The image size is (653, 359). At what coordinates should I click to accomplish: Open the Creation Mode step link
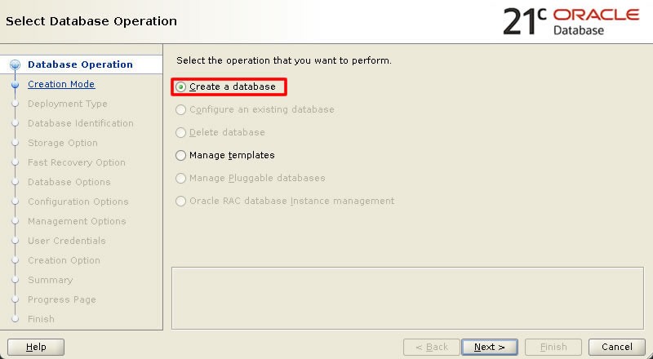[61, 84]
